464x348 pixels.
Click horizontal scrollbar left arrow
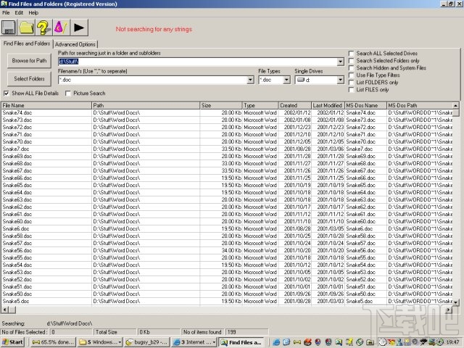(5, 310)
